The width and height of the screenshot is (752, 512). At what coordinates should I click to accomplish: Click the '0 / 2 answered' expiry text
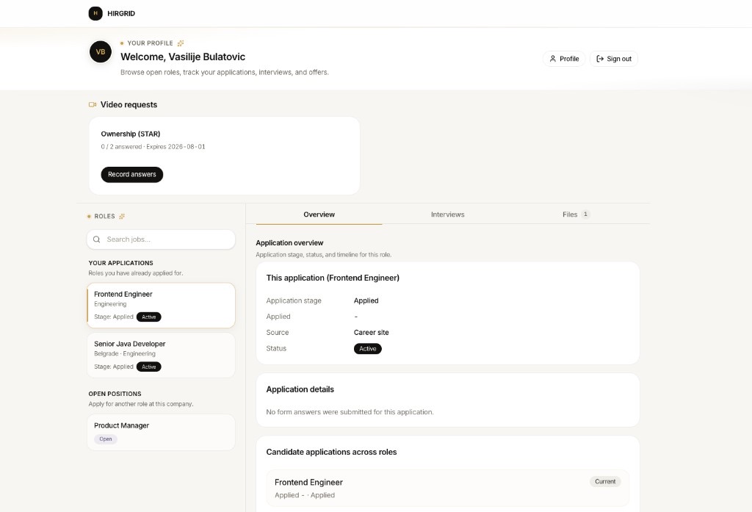153,147
